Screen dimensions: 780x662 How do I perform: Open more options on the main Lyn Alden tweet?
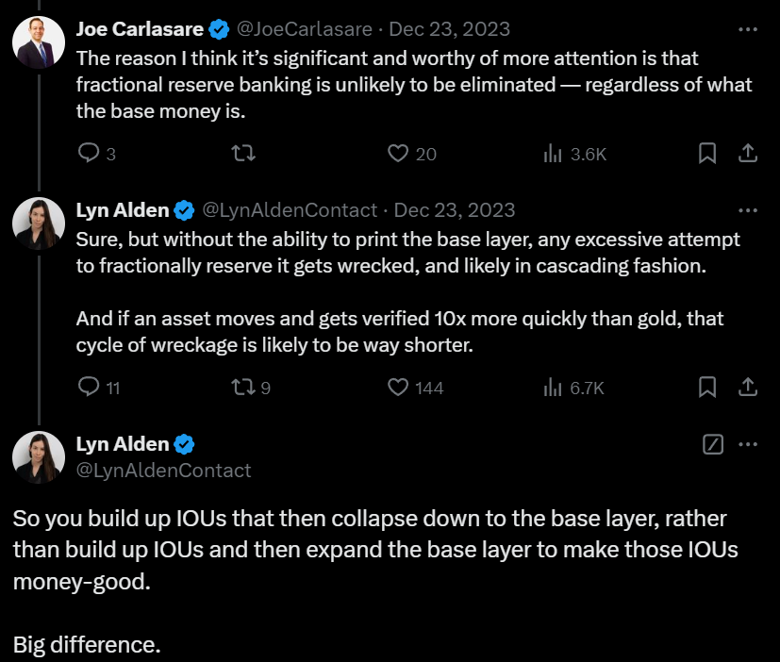click(x=748, y=444)
